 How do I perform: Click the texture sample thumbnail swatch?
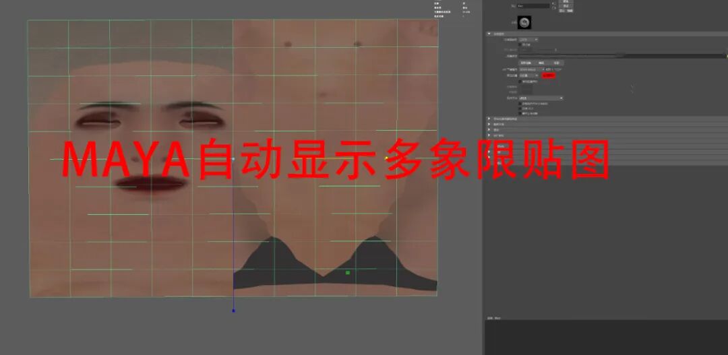[x=524, y=22]
